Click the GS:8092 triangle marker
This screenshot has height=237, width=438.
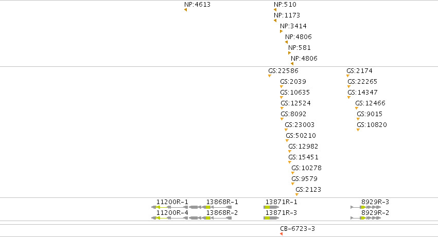pos(282,119)
